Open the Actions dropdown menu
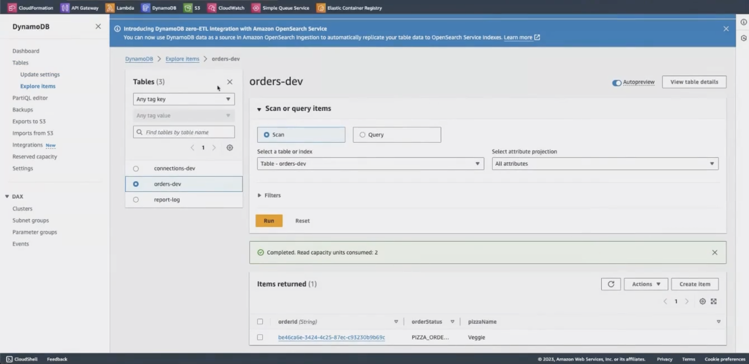Screen dimensions: 749x364 [646, 284]
